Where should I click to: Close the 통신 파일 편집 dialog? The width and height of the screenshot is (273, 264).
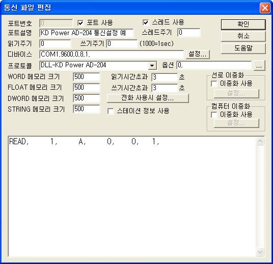pos(265,8)
